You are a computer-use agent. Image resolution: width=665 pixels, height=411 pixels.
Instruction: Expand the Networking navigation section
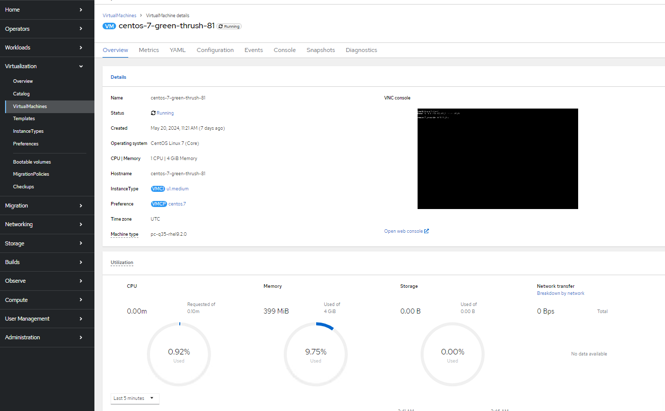pos(47,224)
